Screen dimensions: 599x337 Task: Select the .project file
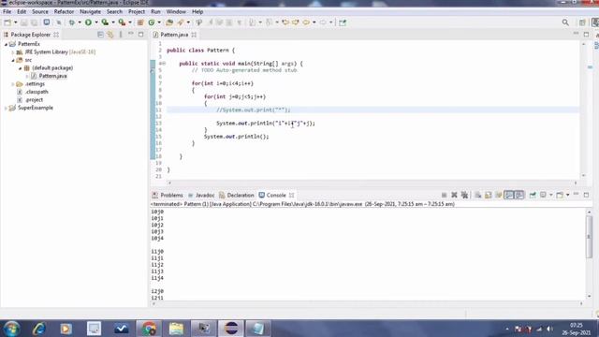(x=34, y=100)
